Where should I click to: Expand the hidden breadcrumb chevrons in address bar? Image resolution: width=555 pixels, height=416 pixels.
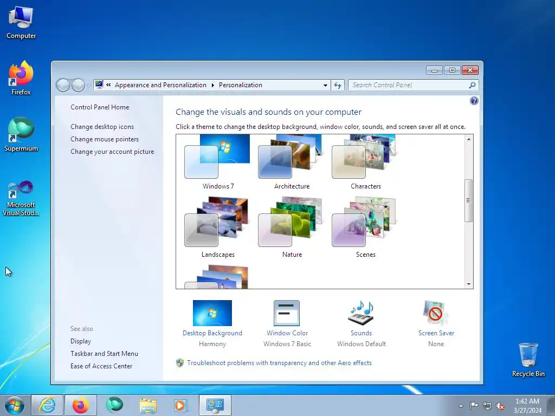tap(108, 85)
